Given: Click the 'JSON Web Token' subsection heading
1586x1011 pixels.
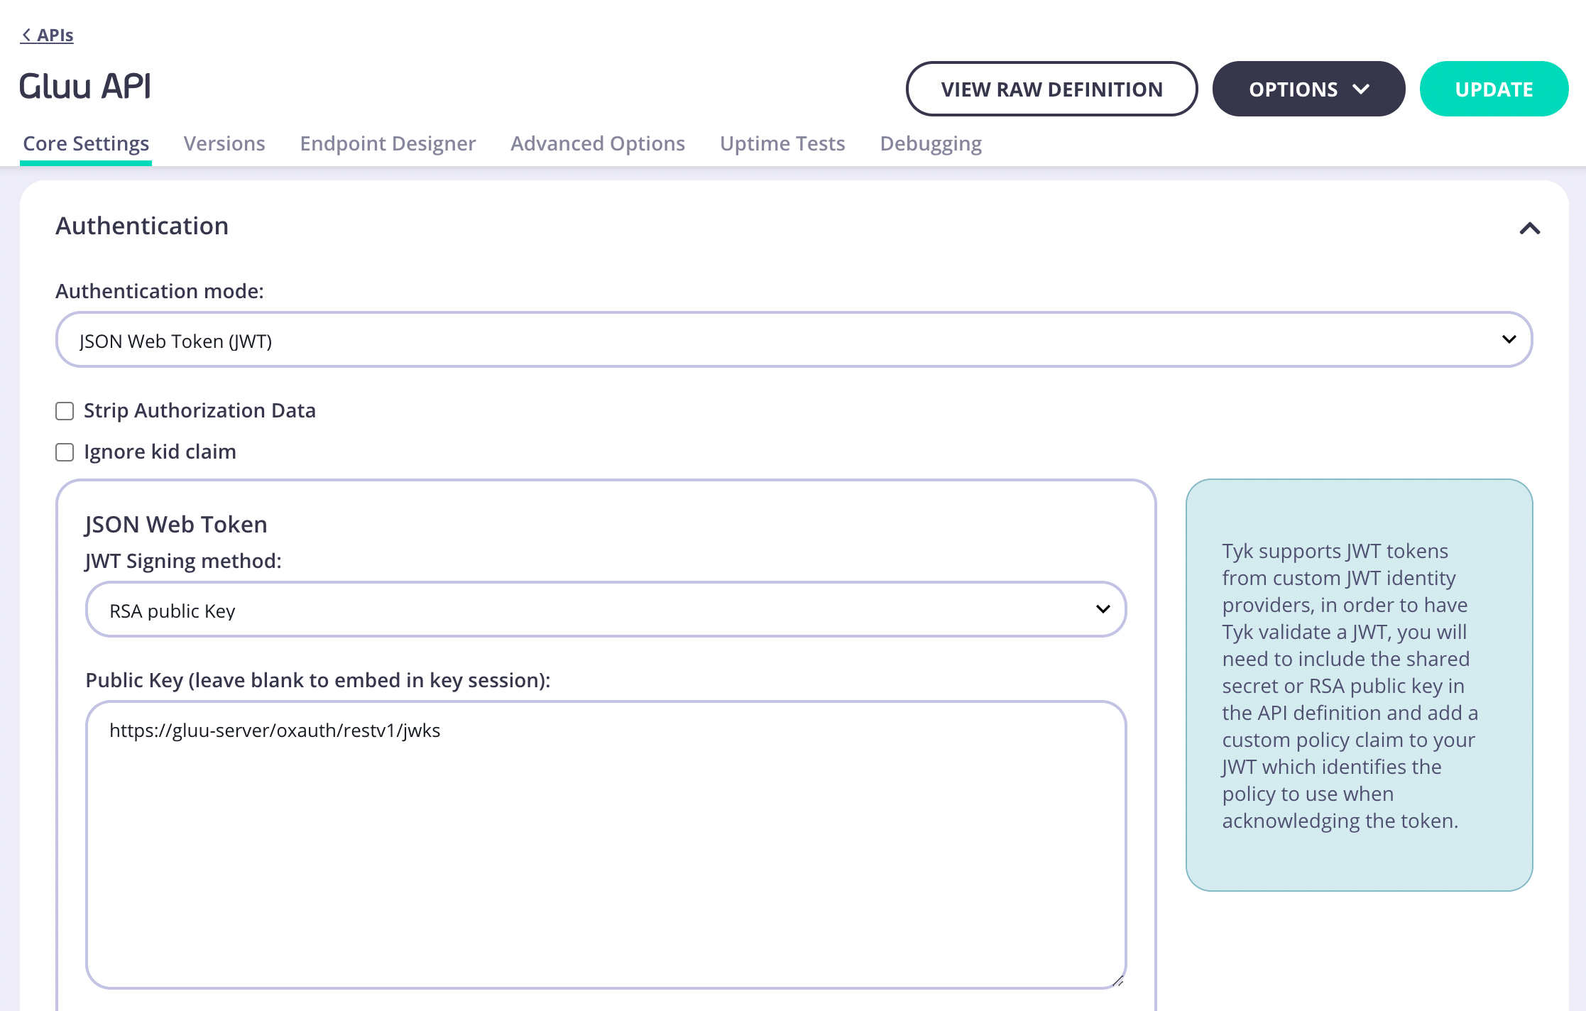Looking at the screenshot, I should (x=176, y=524).
